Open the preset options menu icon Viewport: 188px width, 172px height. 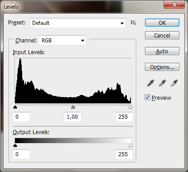point(134,23)
